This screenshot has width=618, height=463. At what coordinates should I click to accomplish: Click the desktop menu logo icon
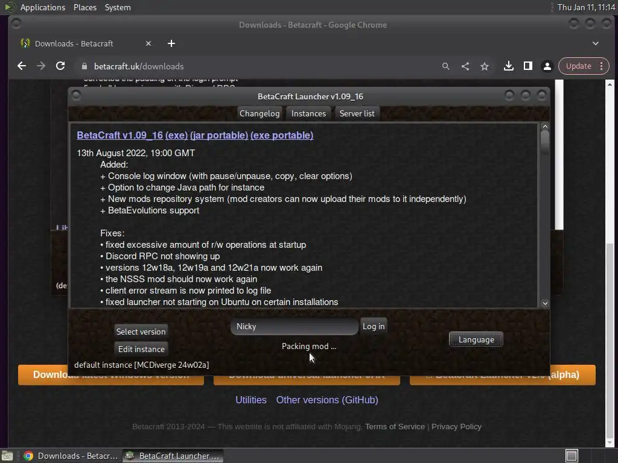pos(10,7)
